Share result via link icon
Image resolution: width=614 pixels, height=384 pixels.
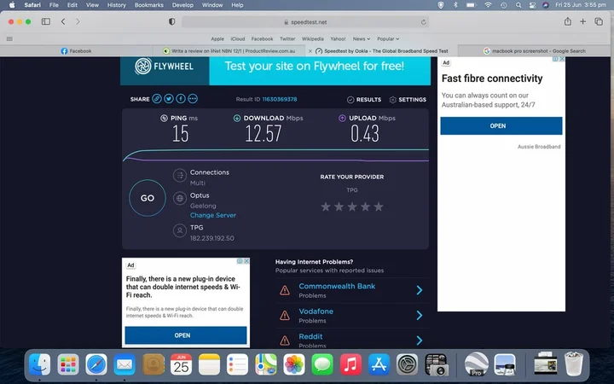click(157, 99)
